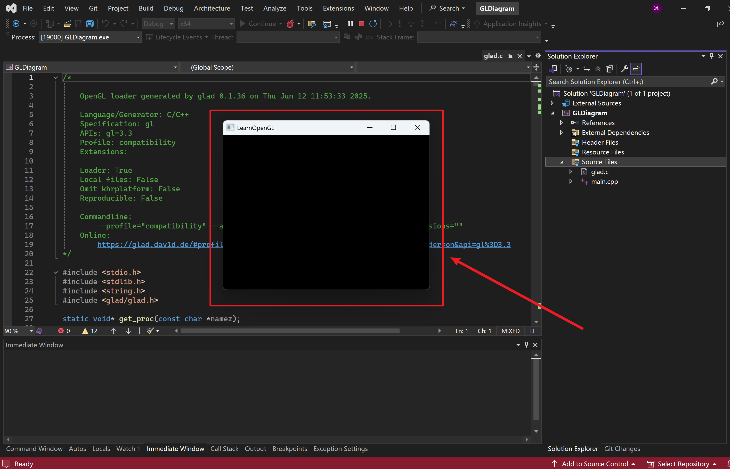Image resolution: width=730 pixels, height=469 pixels.
Task: Pin the Solution Explorer panel
Action: coord(711,56)
